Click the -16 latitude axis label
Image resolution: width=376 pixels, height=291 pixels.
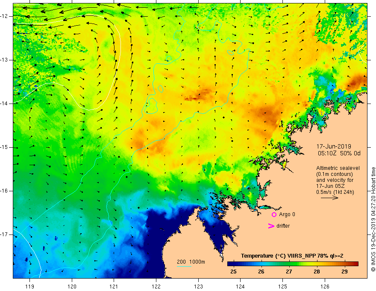coord(5,191)
